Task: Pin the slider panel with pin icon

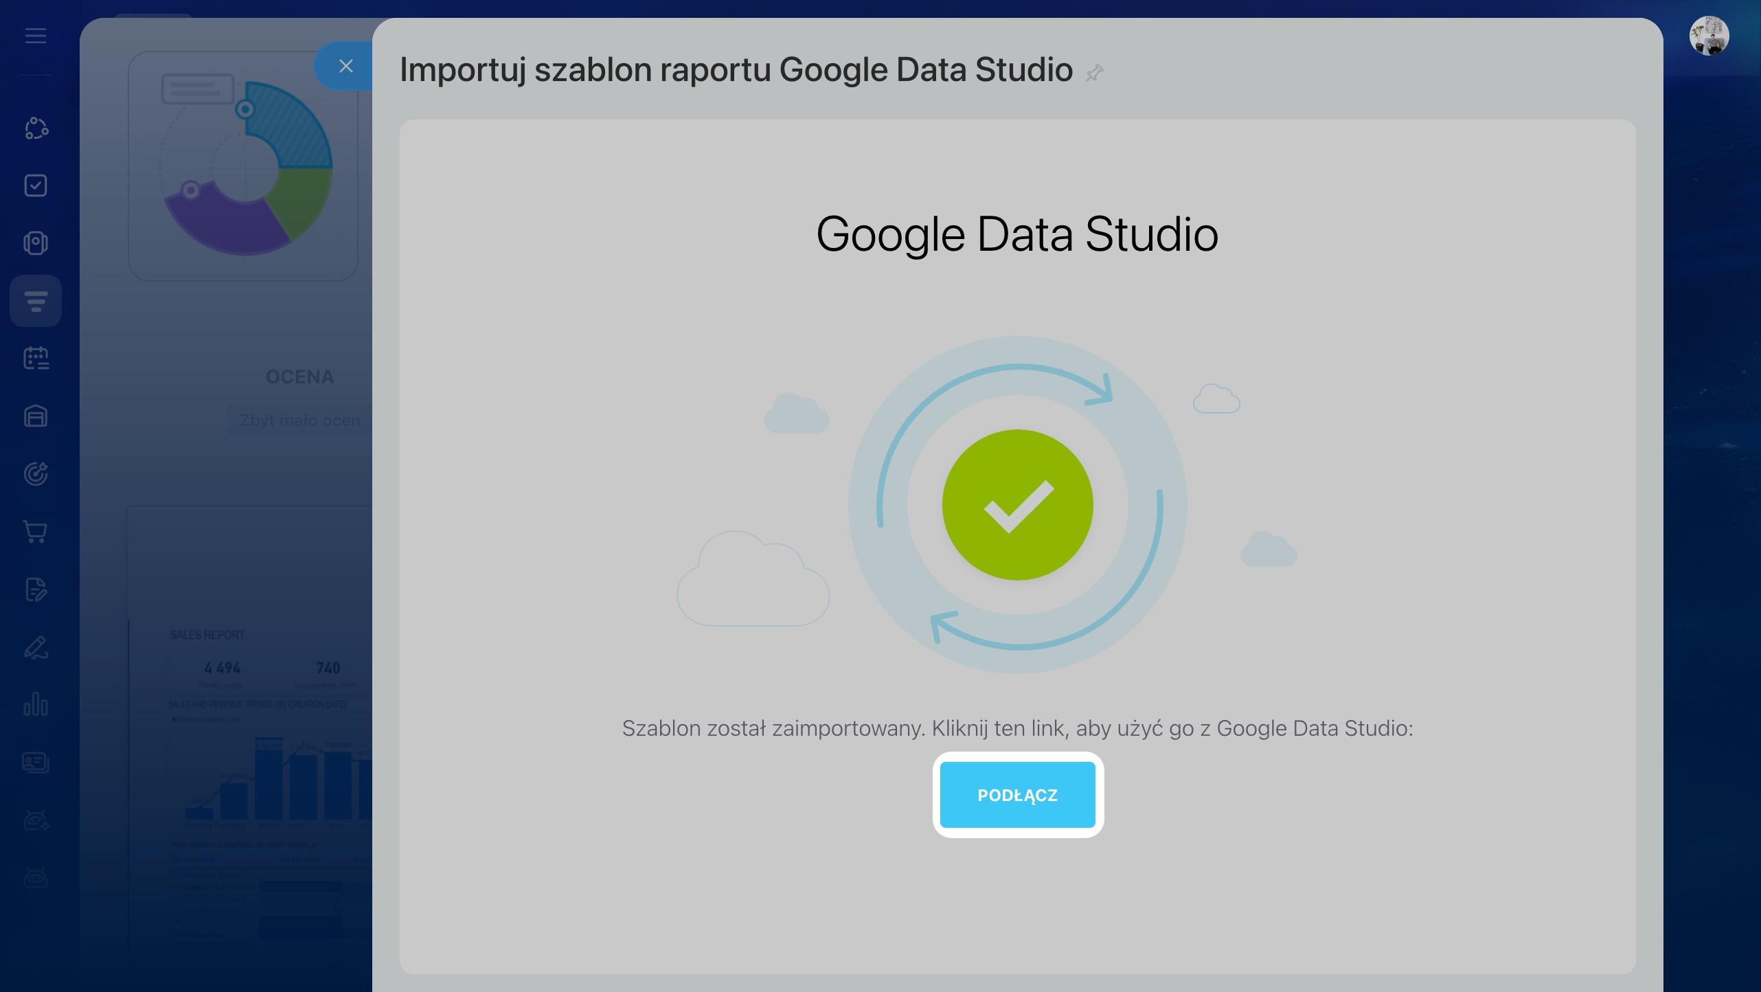Action: (x=1095, y=73)
